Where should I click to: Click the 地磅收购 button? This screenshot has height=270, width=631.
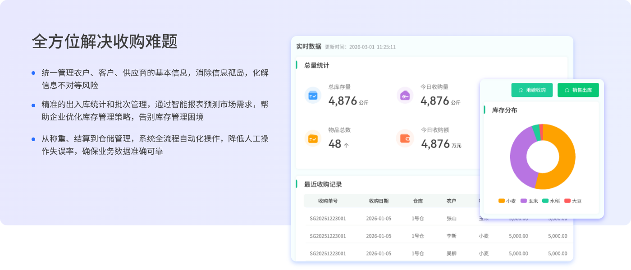click(532, 90)
